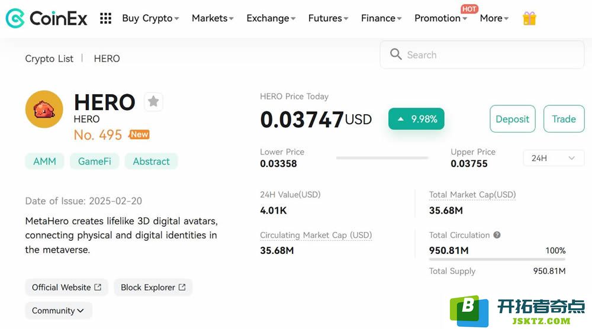The height and width of the screenshot is (329, 592).
Task: Expand the Community dropdown
Action: click(59, 311)
